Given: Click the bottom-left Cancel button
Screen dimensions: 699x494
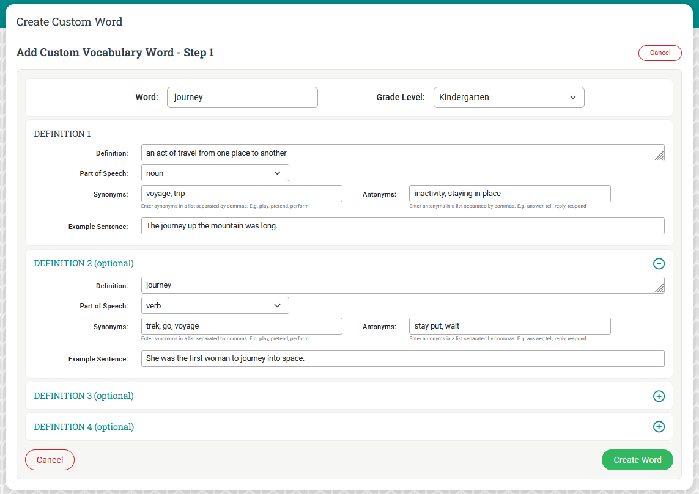Looking at the screenshot, I should [50, 460].
